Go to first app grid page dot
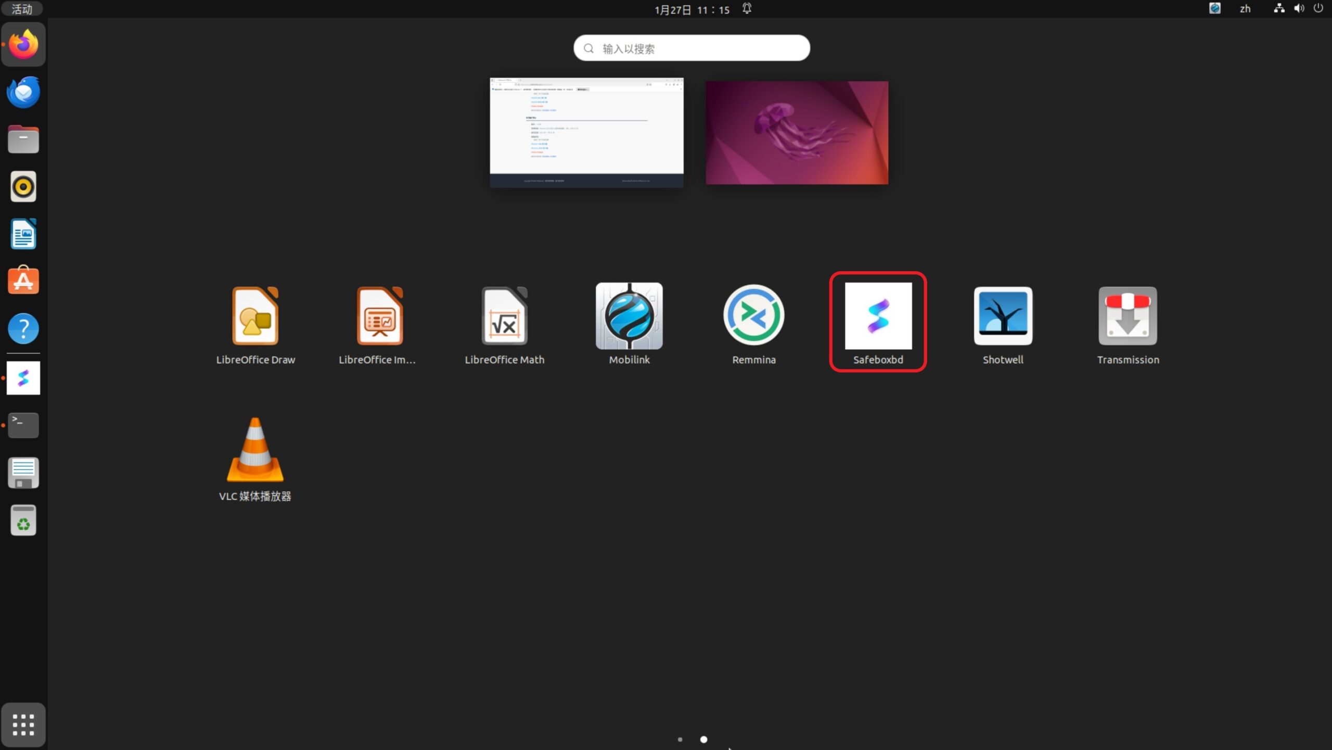 tap(680, 739)
